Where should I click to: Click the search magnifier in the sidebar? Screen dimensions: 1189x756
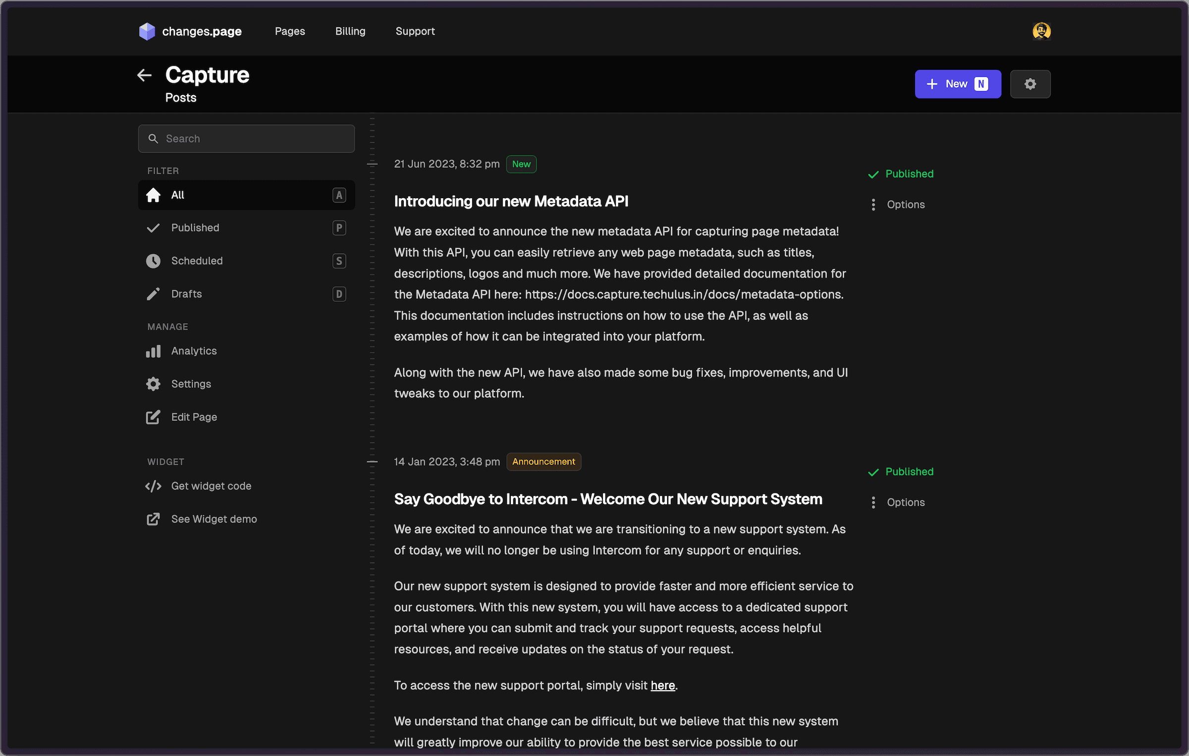click(x=154, y=139)
